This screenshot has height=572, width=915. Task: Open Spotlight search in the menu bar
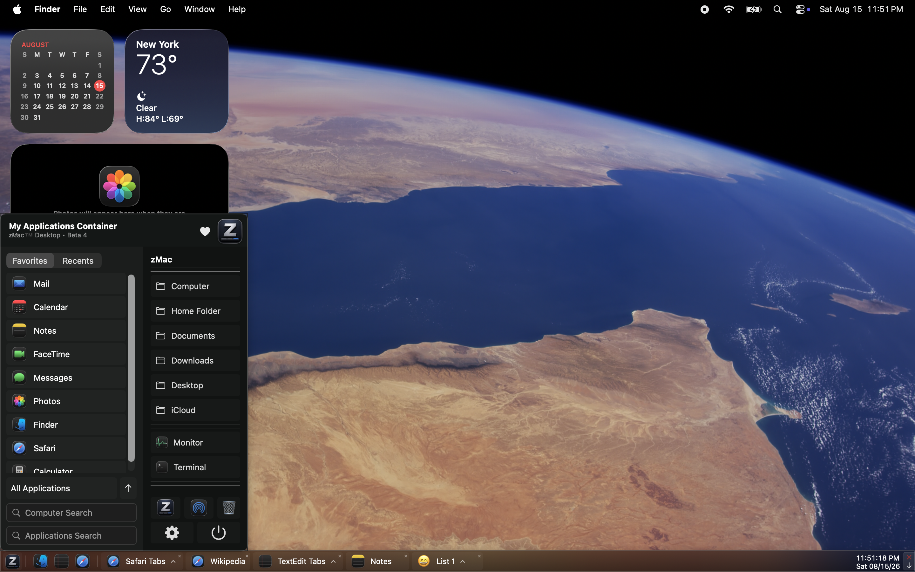777,9
